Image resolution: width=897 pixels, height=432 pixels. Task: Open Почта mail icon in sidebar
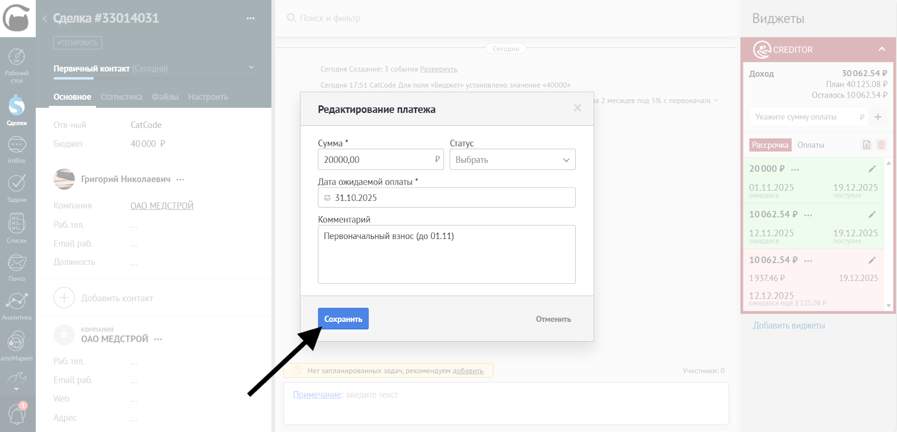[x=17, y=266]
